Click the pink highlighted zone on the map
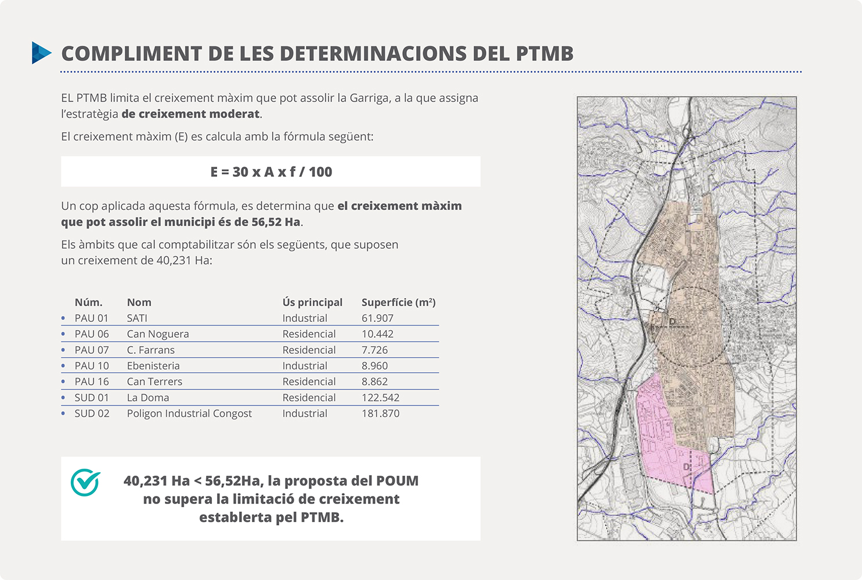Image resolution: width=862 pixels, height=580 pixels. coord(668,441)
